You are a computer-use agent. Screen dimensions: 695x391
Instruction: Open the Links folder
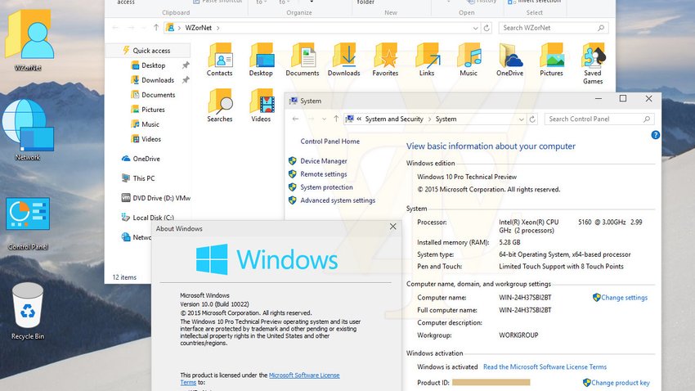[427, 60]
